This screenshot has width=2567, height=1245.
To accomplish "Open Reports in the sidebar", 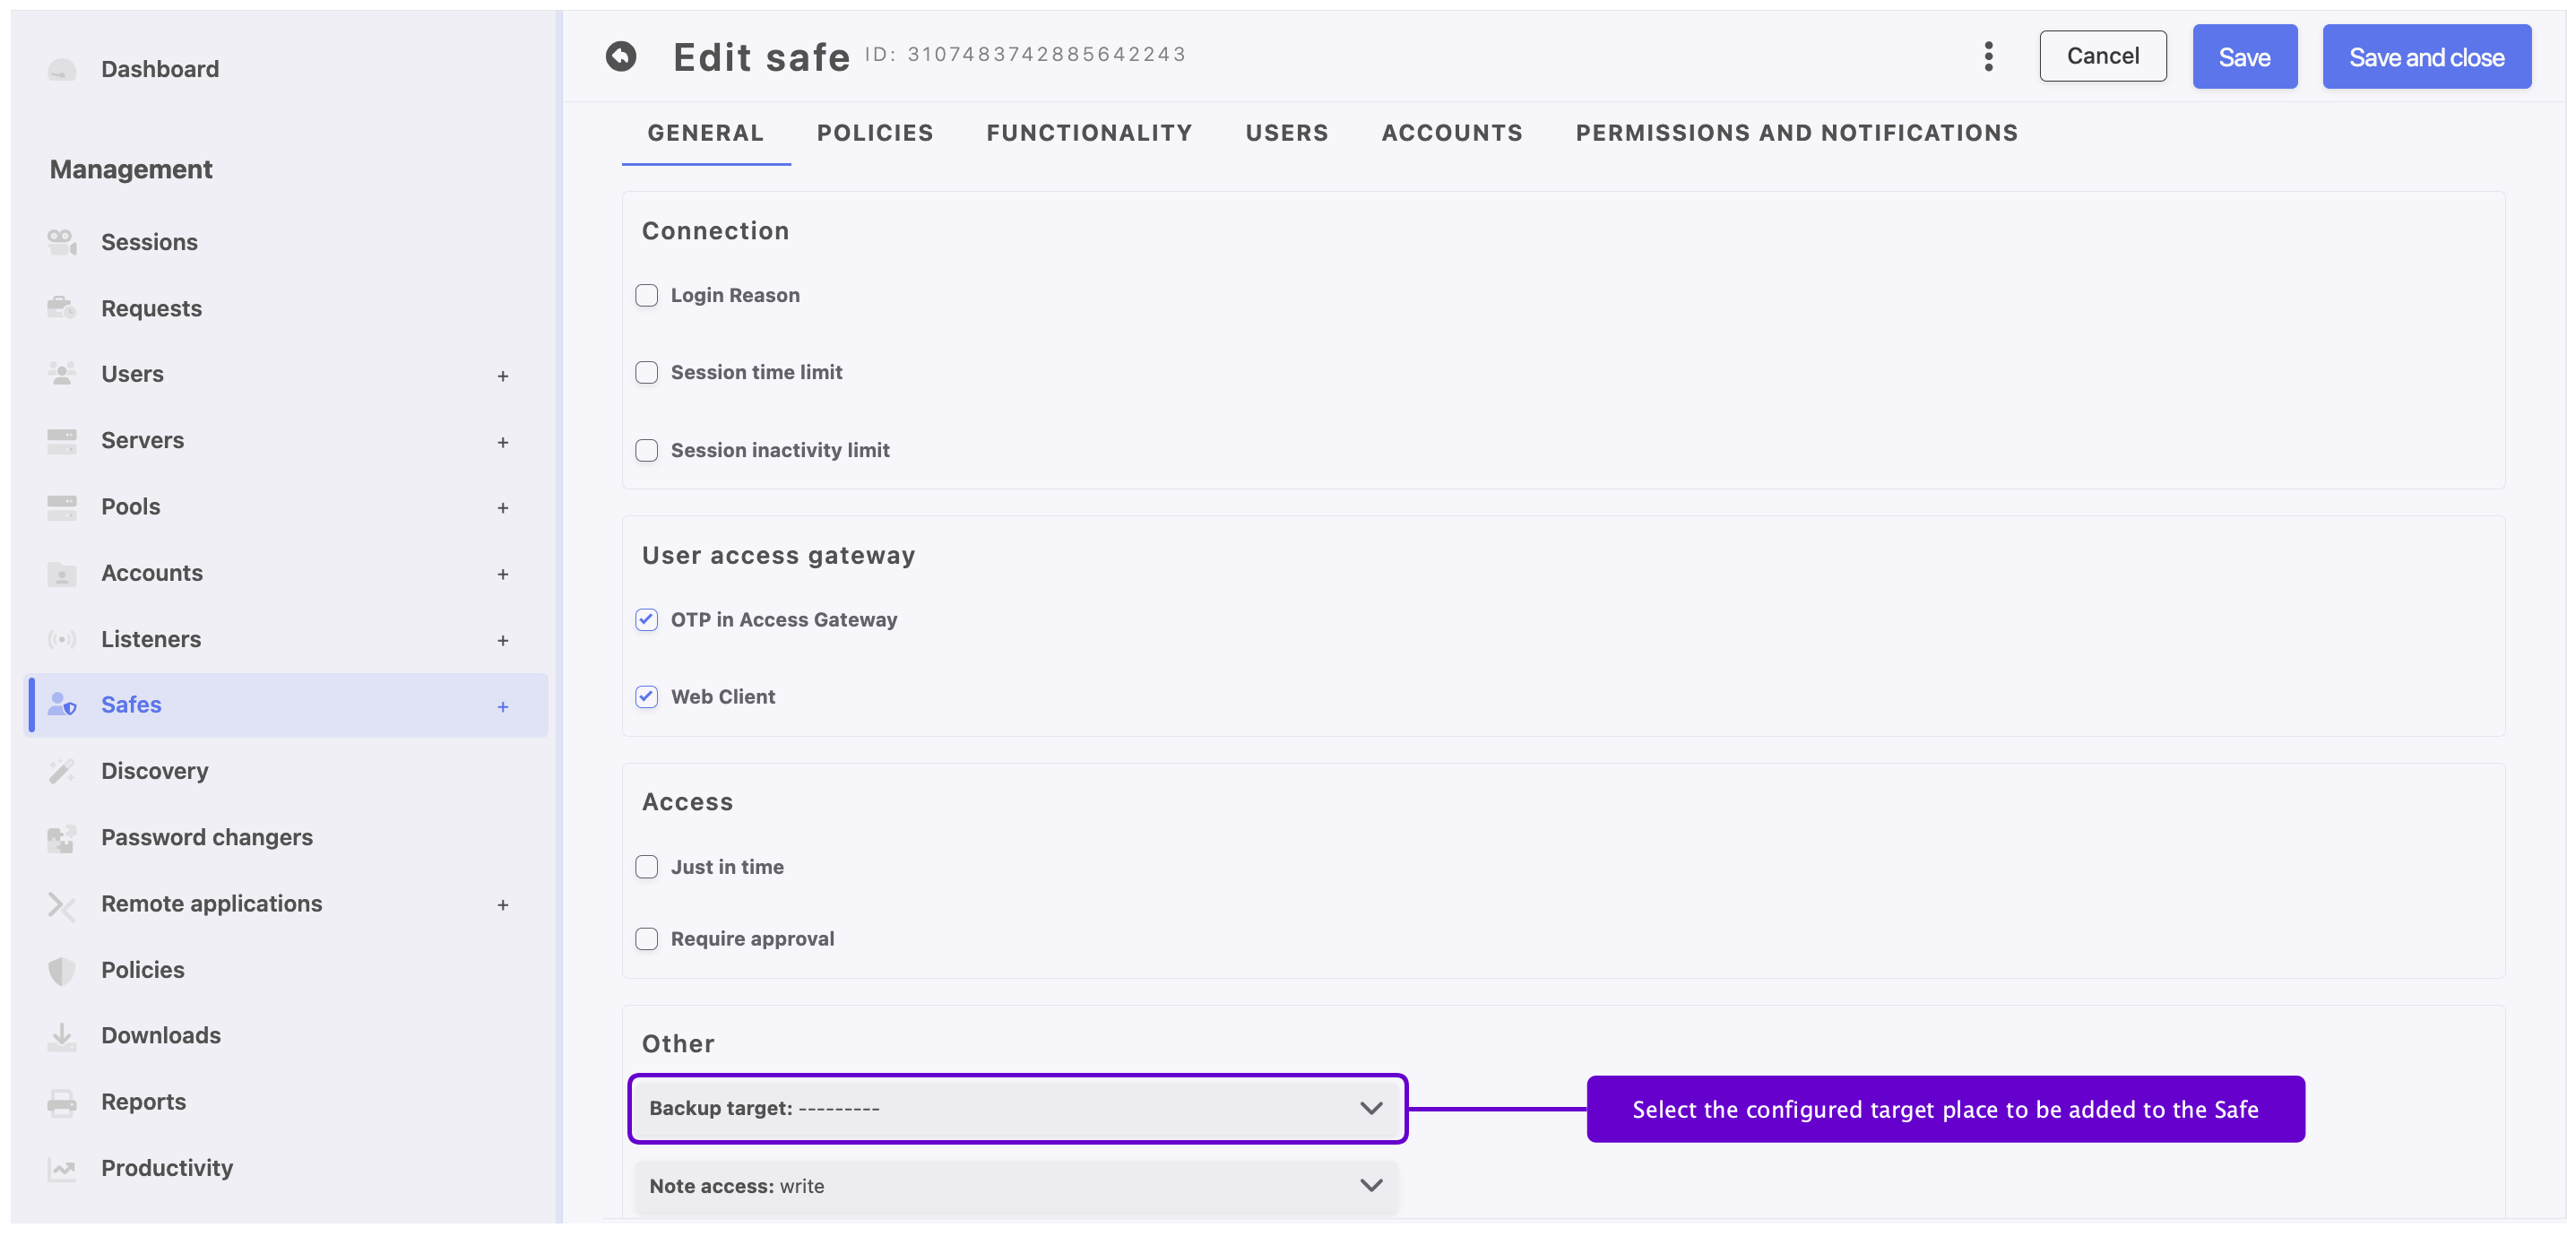I will click(143, 1102).
